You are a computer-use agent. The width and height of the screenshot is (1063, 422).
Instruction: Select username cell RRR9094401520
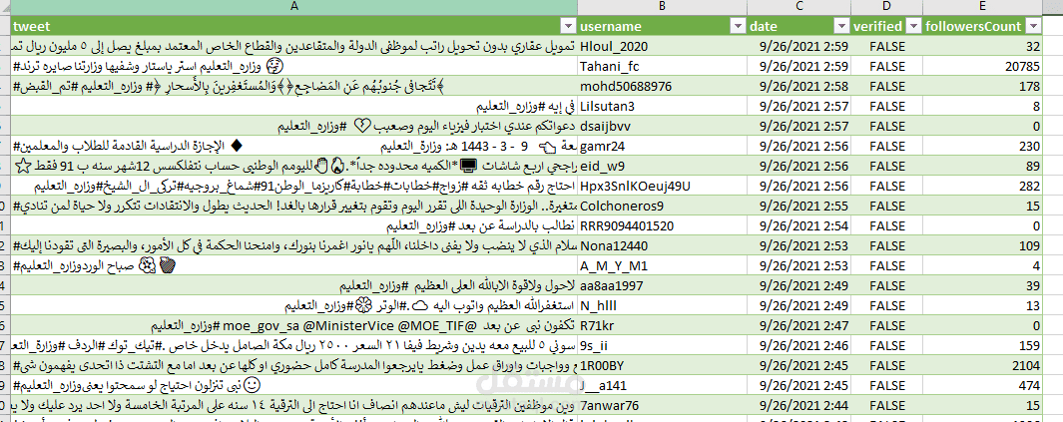pyautogui.click(x=663, y=226)
